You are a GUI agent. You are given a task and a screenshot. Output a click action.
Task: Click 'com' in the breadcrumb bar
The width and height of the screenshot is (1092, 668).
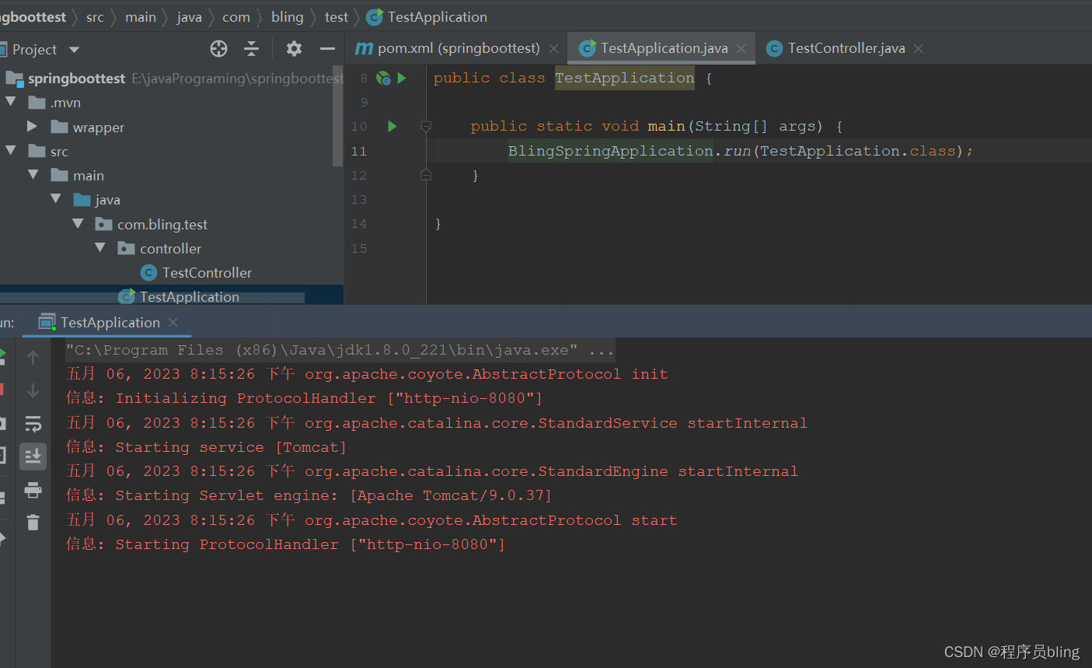pos(236,17)
